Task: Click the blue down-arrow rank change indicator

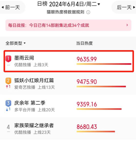Action: tap(8, 109)
